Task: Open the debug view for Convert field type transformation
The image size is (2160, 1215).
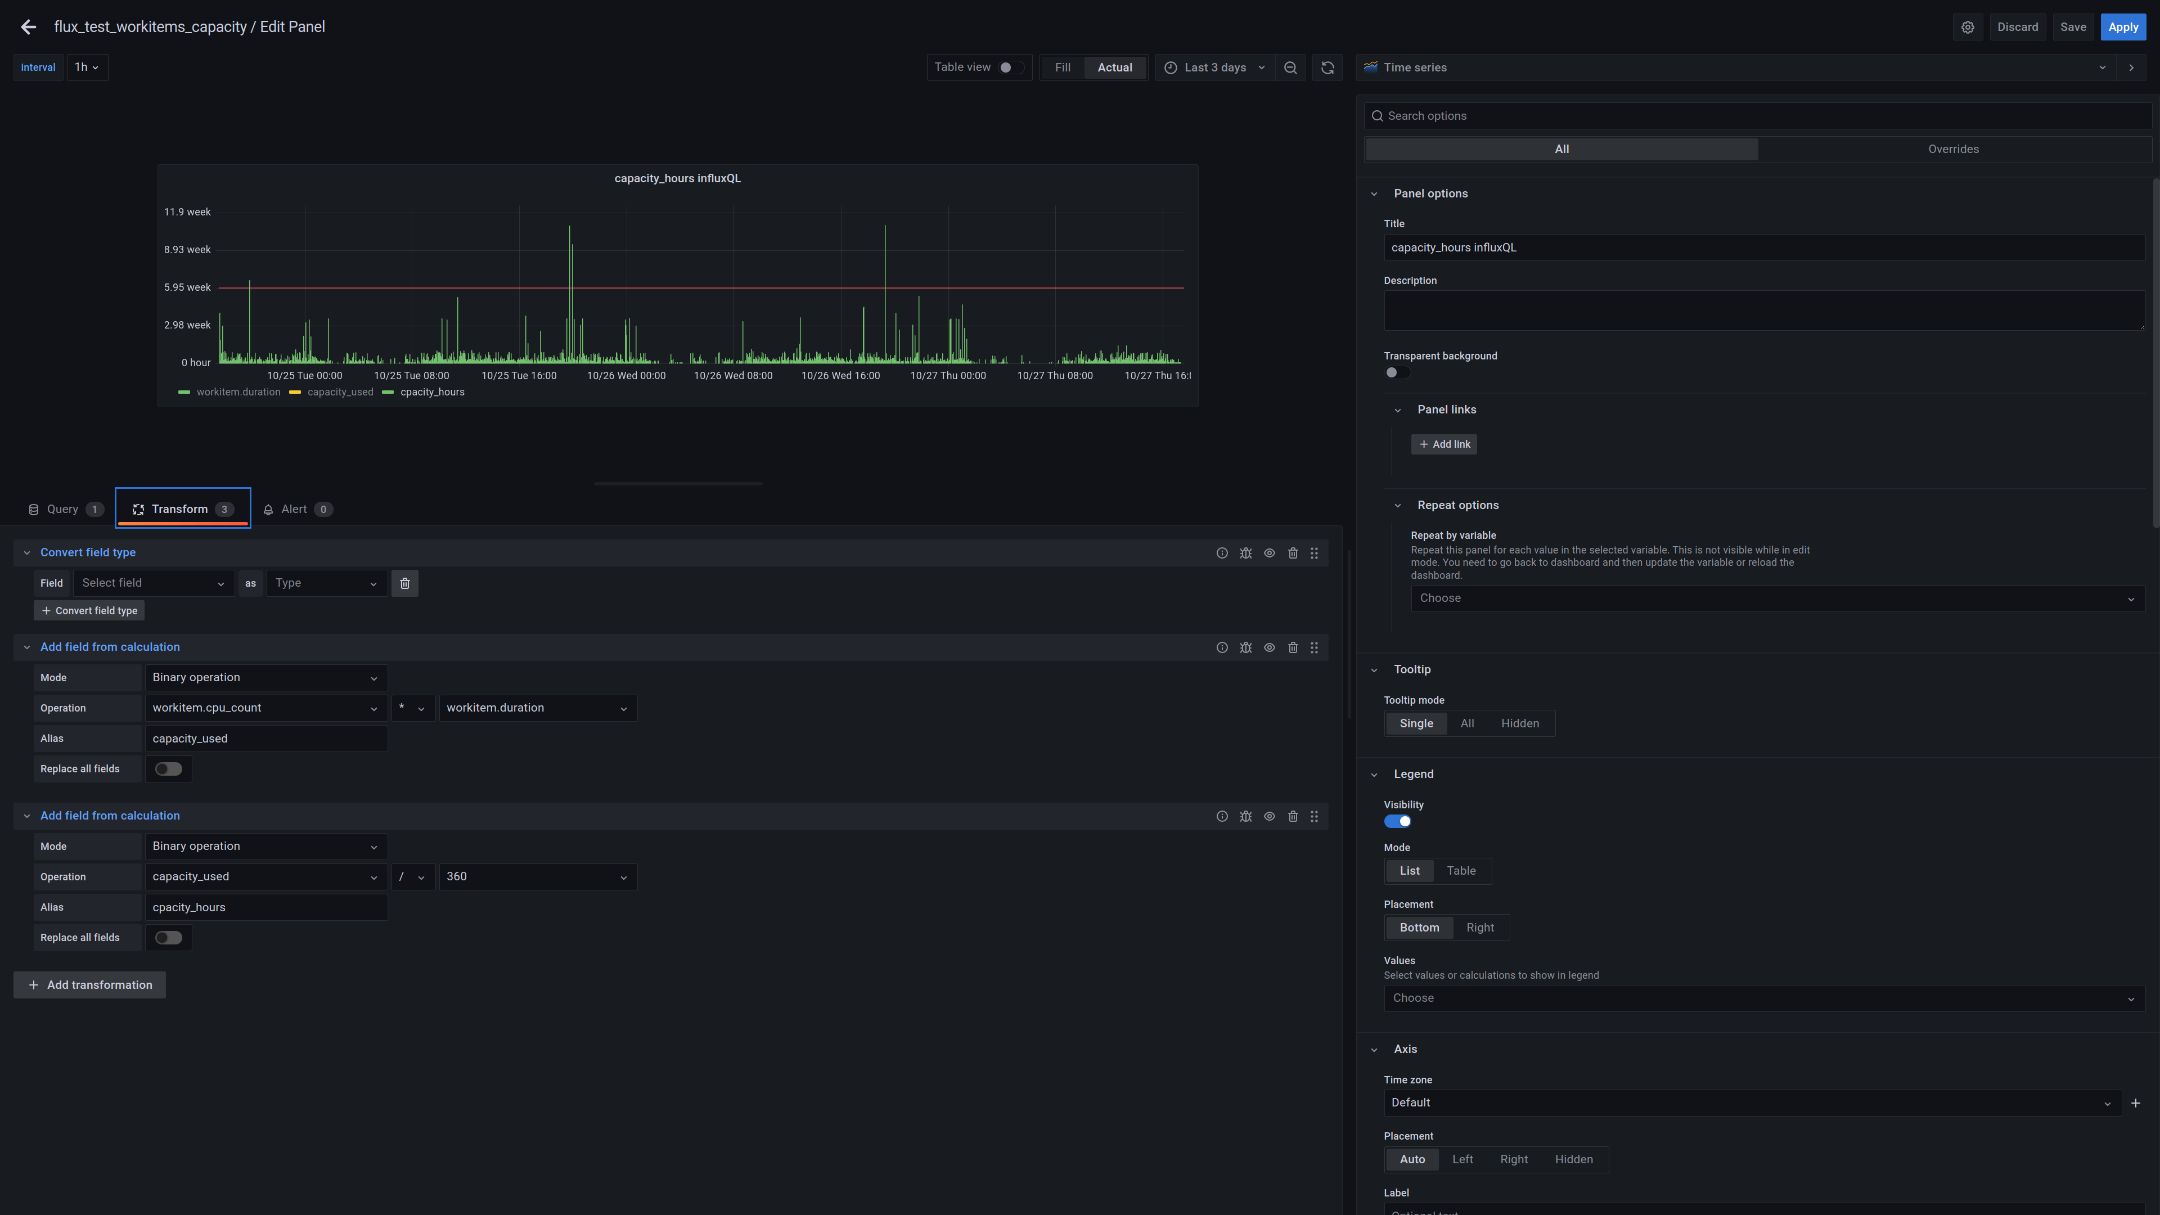Action: point(1245,552)
